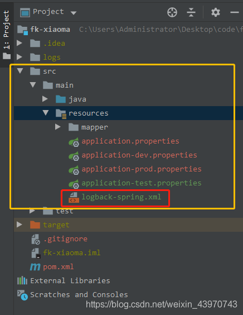The height and width of the screenshot is (315, 243).
Task: Click the application.properties Spring icon
Action: click(x=74, y=142)
